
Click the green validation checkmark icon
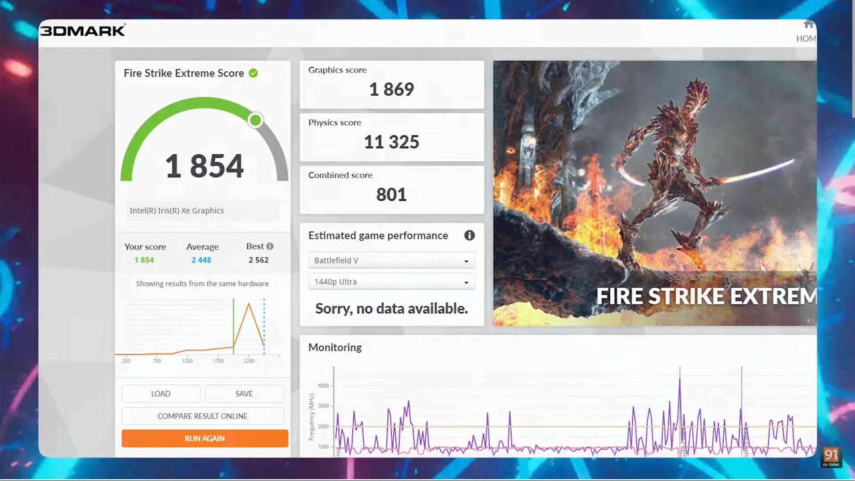tap(253, 73)
